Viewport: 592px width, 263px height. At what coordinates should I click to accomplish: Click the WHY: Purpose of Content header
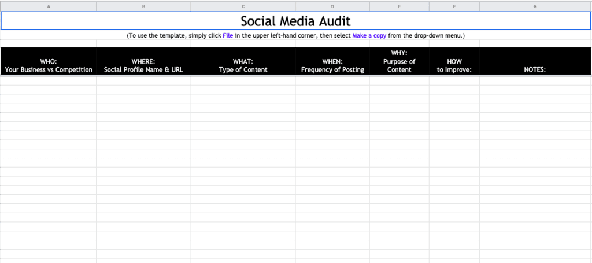click(399, 61)
